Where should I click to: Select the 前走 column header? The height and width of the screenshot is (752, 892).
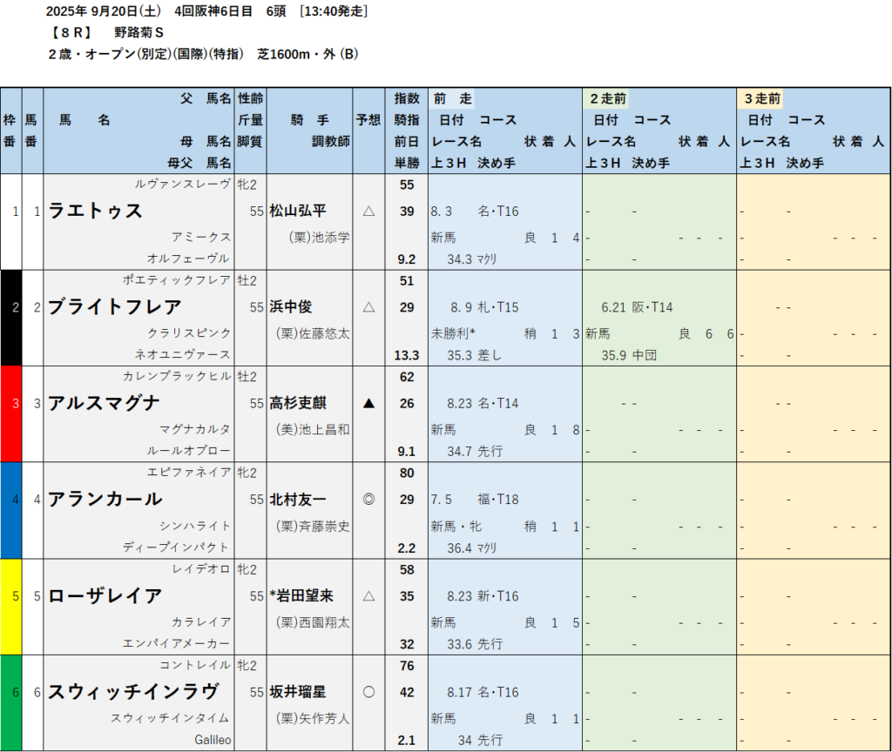[x=453, y=99]
